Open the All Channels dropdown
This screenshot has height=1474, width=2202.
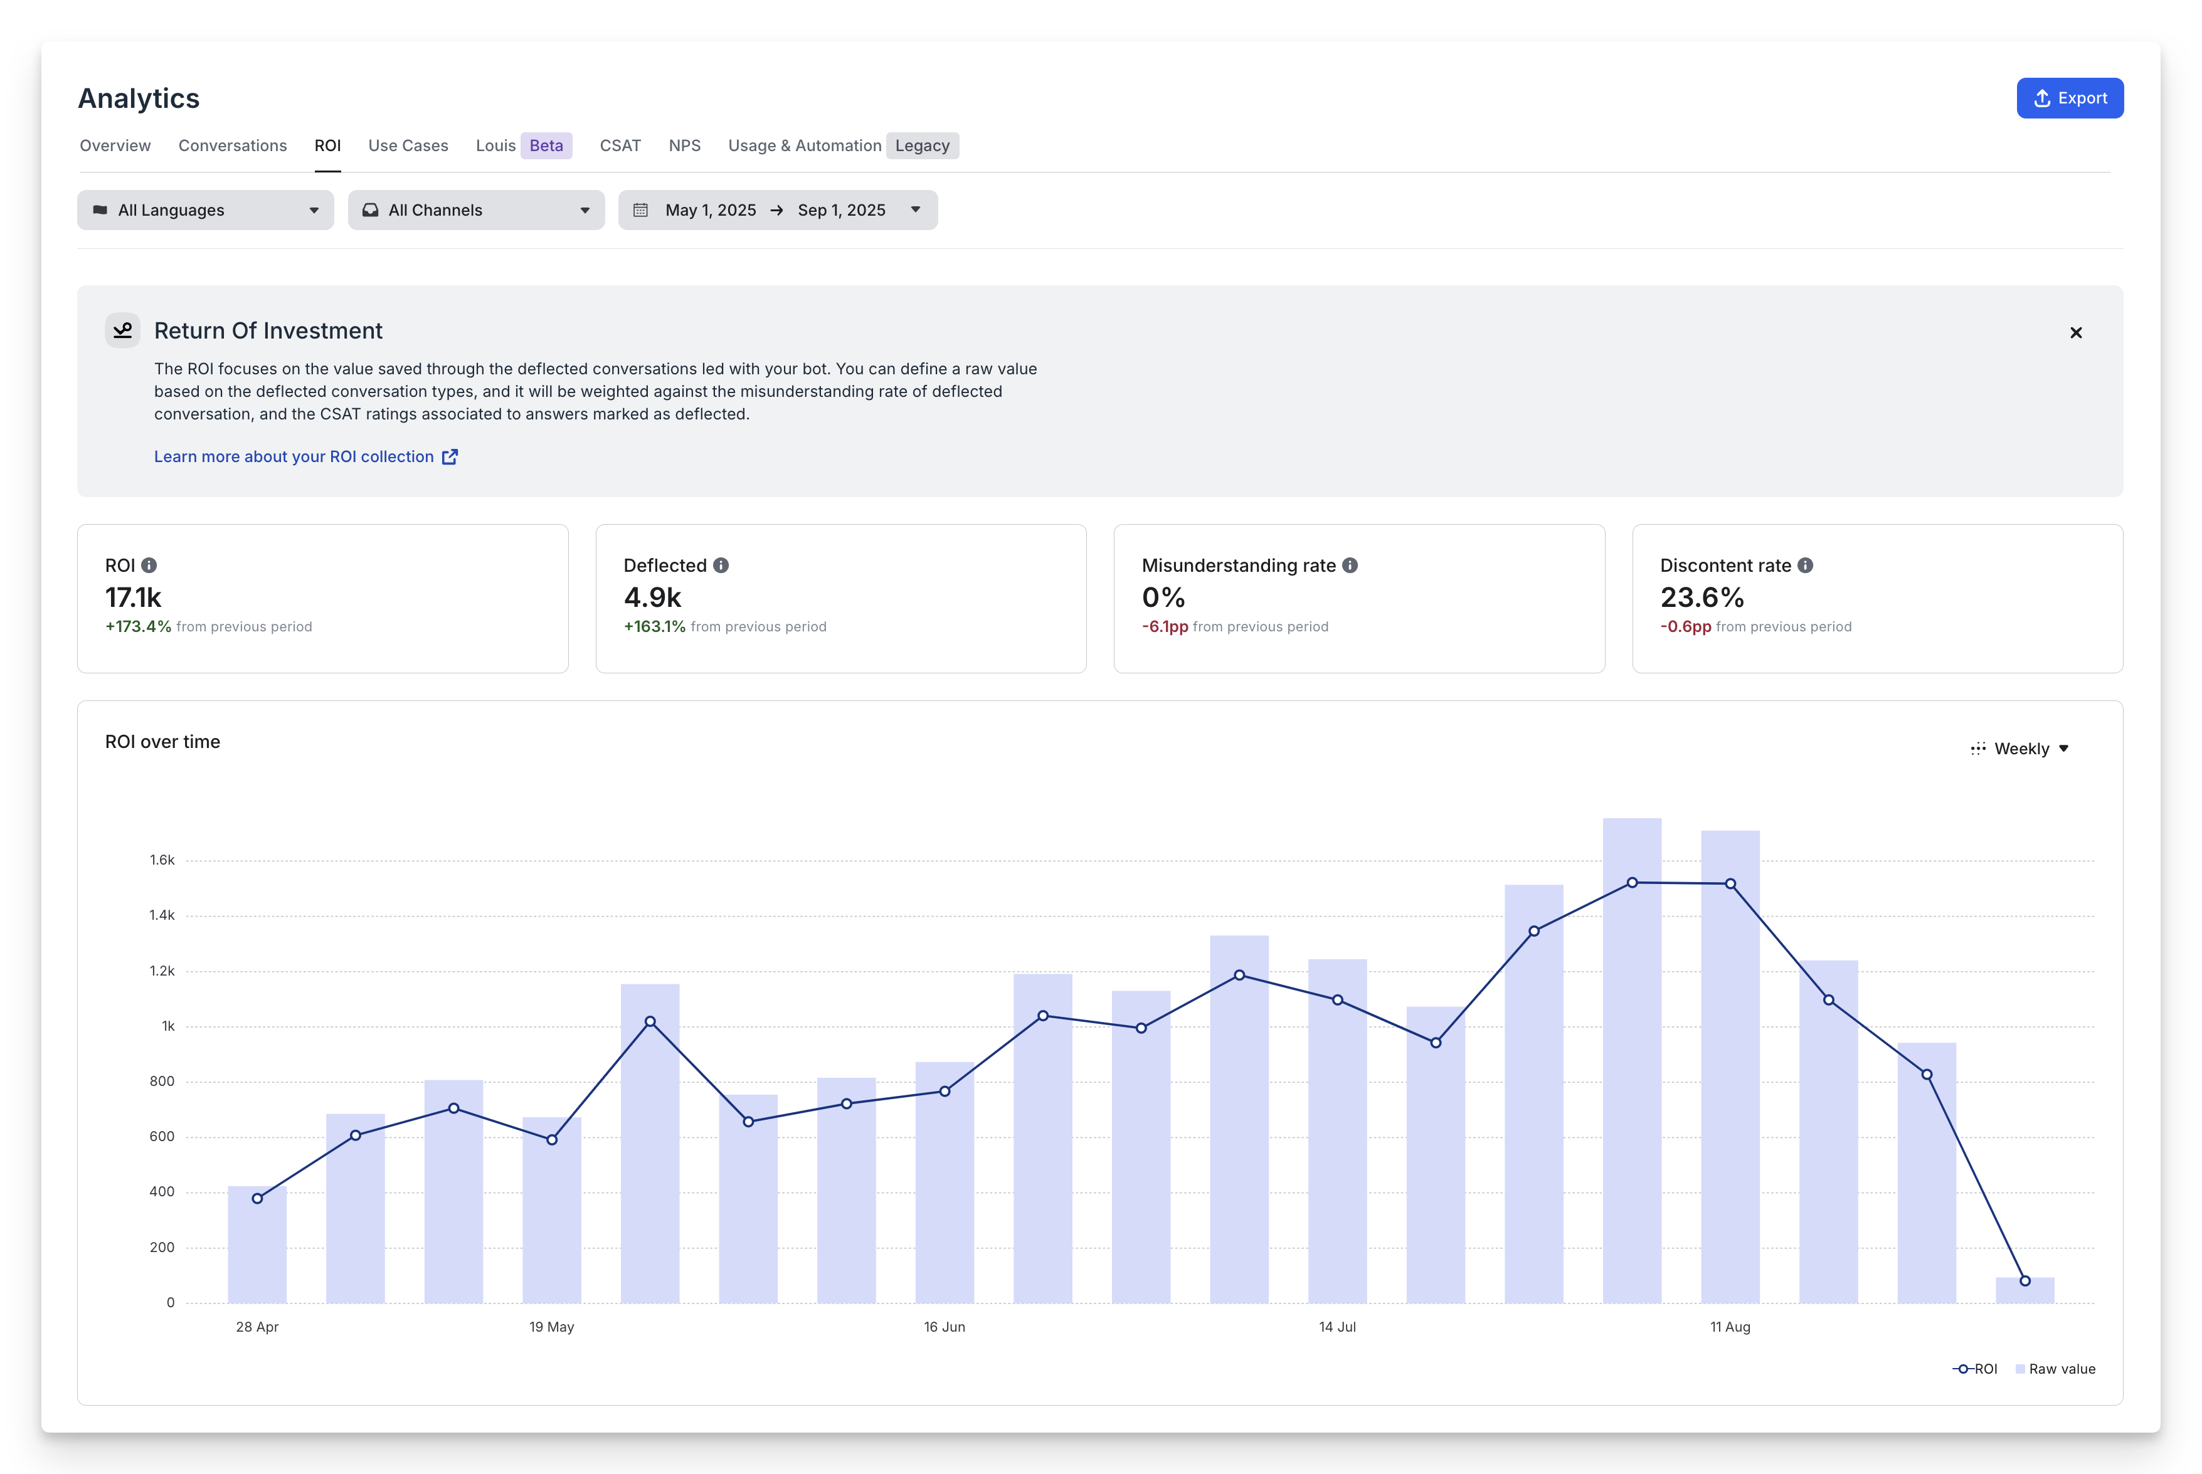click(x=476, y=209)
